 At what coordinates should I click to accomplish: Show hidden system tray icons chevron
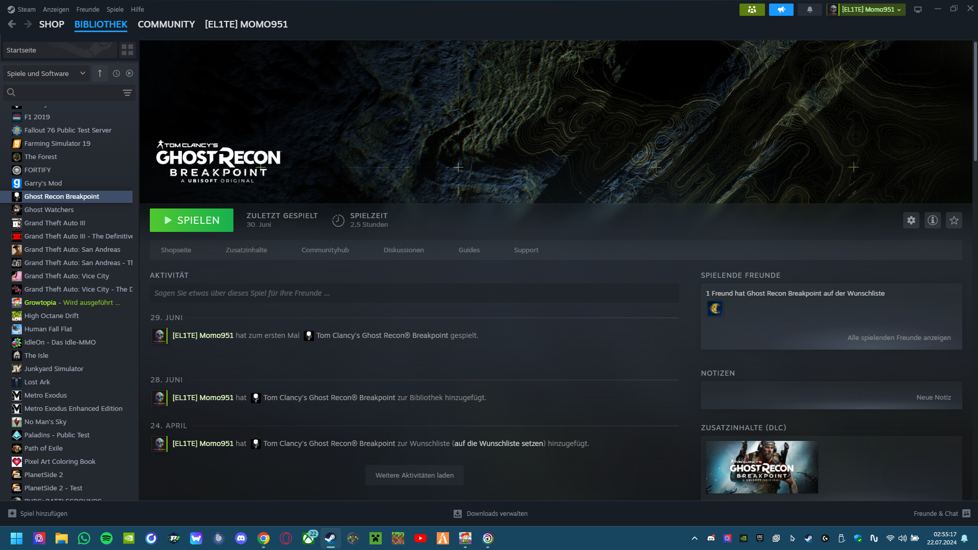pyautogui.click(x=694, y=538)
